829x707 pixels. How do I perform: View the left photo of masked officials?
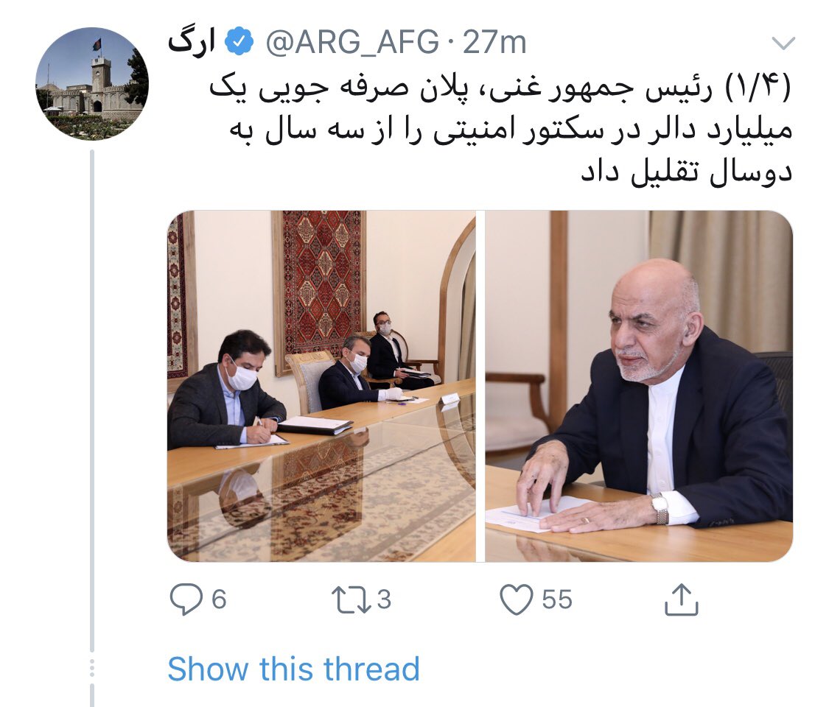tap(321, 386)
